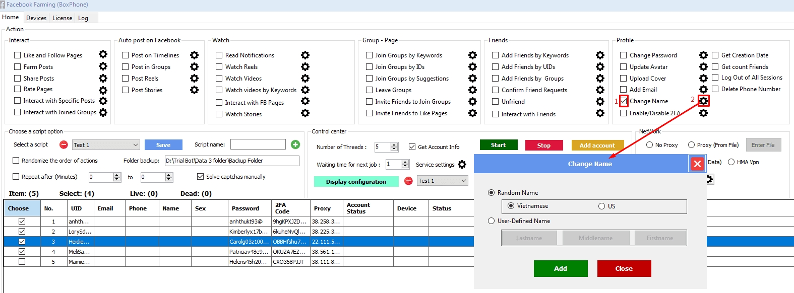Toggle Solve captchas manually checkbox
This screenshot has width=794, height=293.
(x=200, y=176)
